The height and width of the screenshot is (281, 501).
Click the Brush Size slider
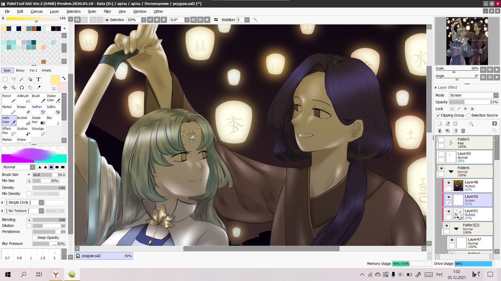pos(49,175)
